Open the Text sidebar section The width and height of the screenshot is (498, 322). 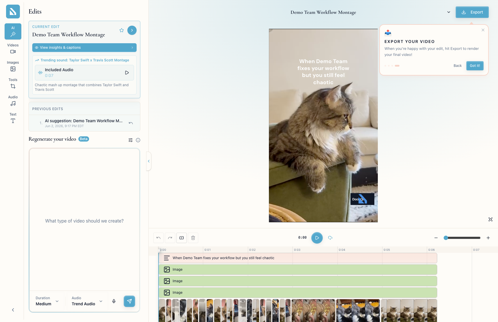coord(13,118)
